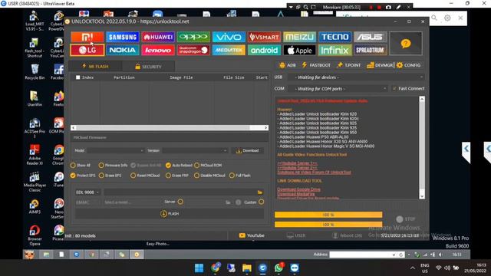Image resolution: width=491 pixels, height=276 pixels.
Task: Open the ADB toolbar function
Action: (x=287, y=65)
